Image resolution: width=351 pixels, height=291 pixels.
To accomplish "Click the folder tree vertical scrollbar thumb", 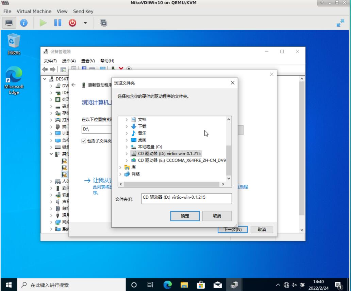I will click(x=229, y=160).
